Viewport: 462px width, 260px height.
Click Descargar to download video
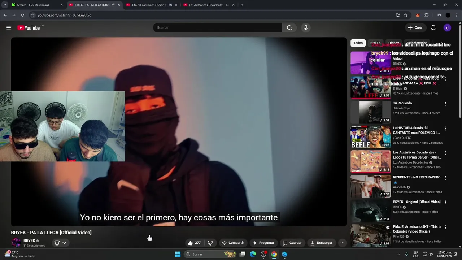(322, 243)
